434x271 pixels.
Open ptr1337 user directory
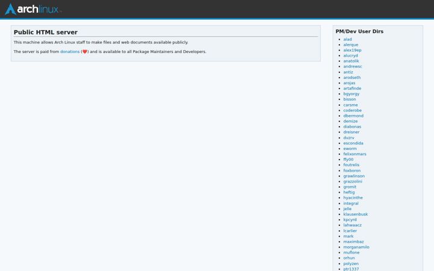pyautogui.click(x=351, y=269)
